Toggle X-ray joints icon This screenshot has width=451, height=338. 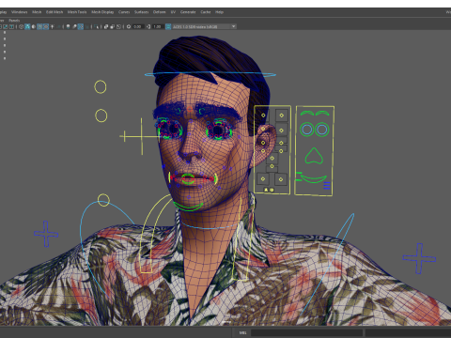[118, 26]
